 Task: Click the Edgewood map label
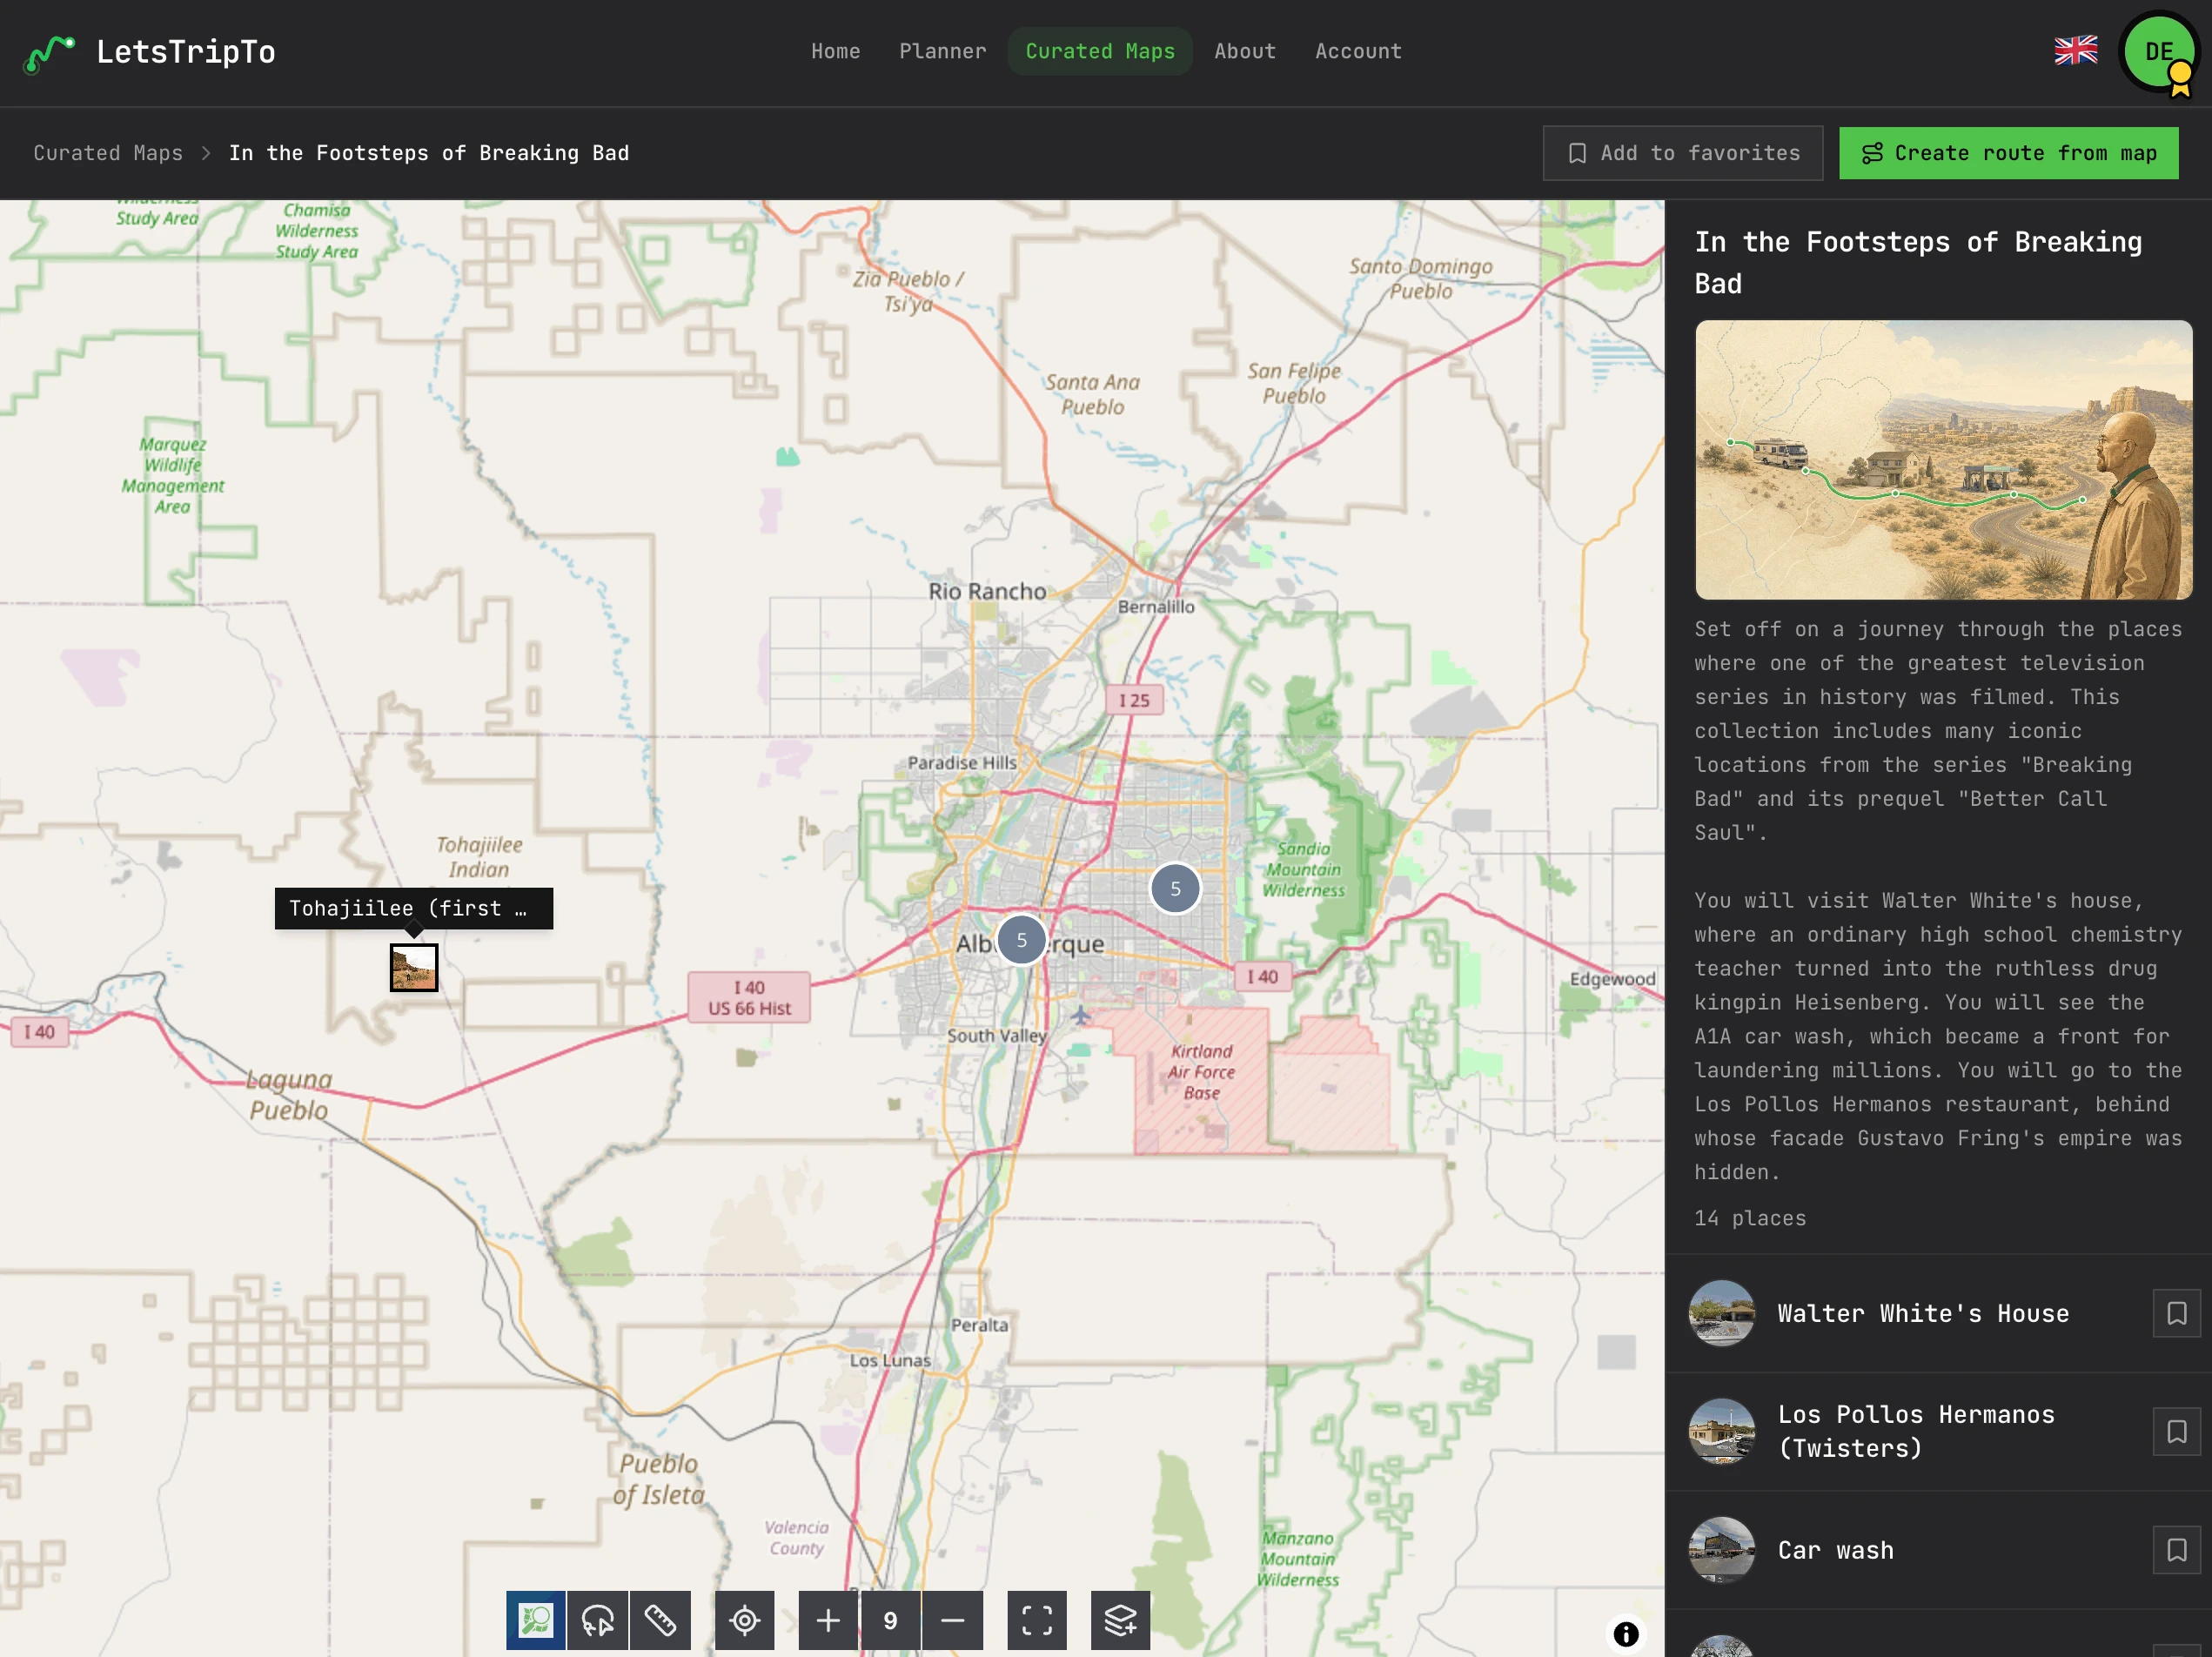point(1612,979)
